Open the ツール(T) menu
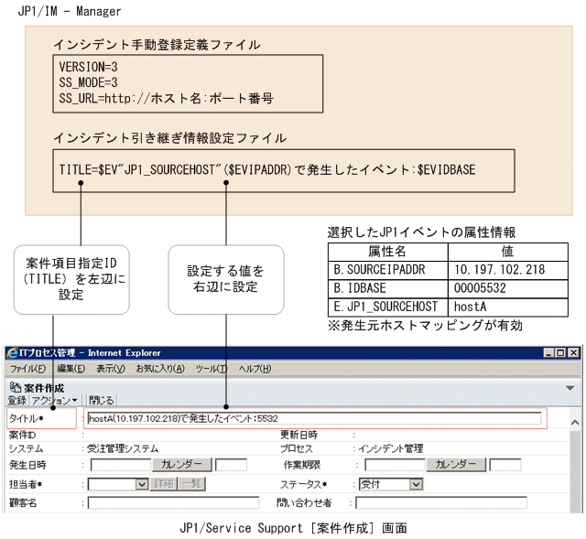 [x=212, y=369]
